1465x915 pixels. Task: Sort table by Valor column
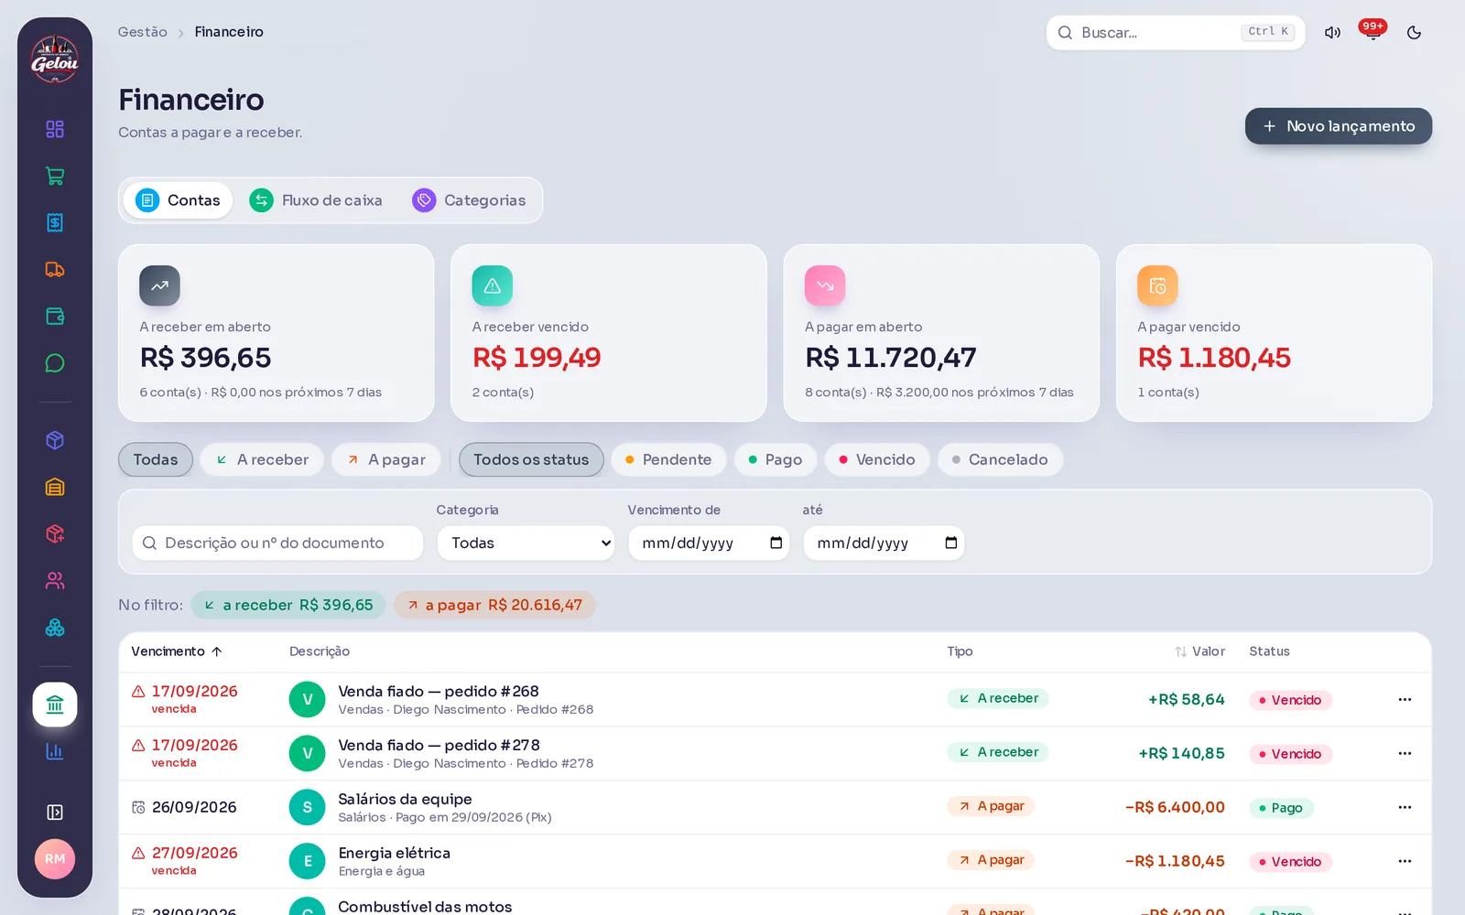click(x=1200, y=651)
